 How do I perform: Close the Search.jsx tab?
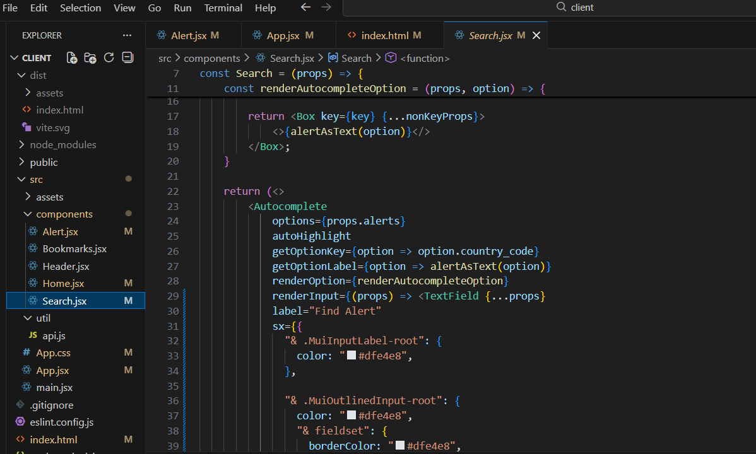coord(536,35)
